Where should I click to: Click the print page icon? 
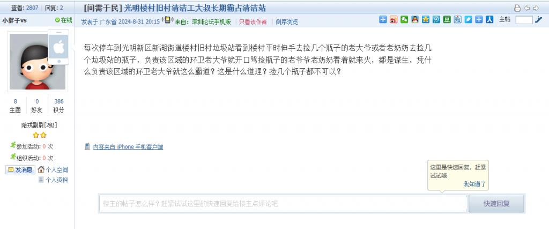coord(517,8)
